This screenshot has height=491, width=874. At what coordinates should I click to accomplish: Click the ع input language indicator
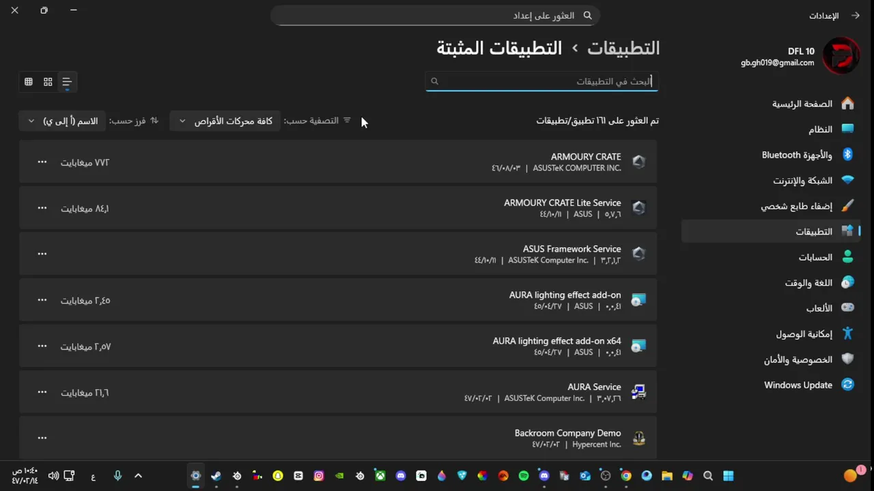tap(93, 476)
